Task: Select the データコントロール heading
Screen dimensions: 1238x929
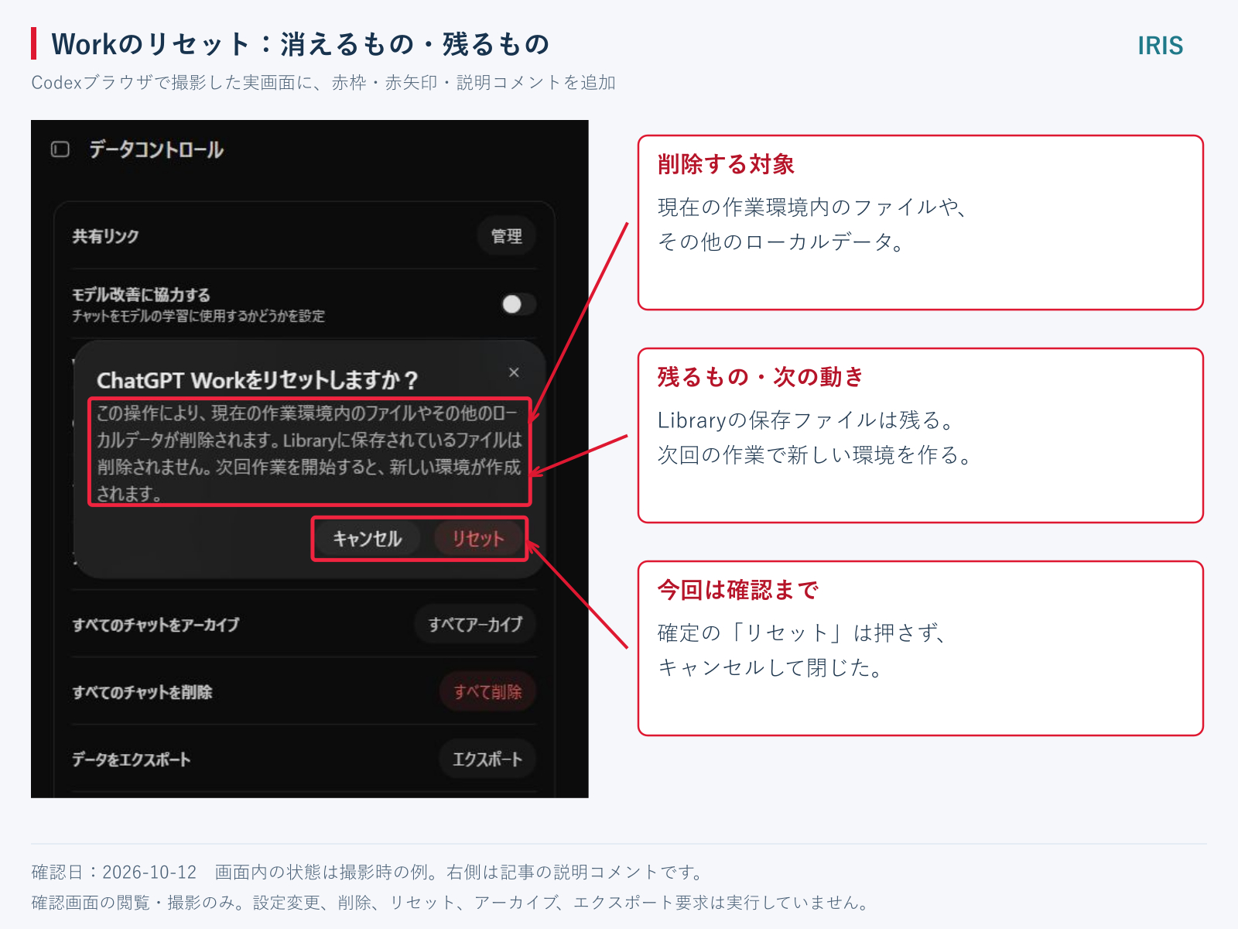Action: coord(156,149)
